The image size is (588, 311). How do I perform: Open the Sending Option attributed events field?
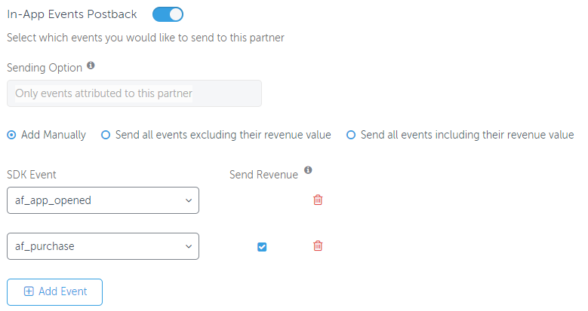click(134, 93)
